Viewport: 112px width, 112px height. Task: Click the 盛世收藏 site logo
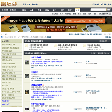(x=9, y=4)
